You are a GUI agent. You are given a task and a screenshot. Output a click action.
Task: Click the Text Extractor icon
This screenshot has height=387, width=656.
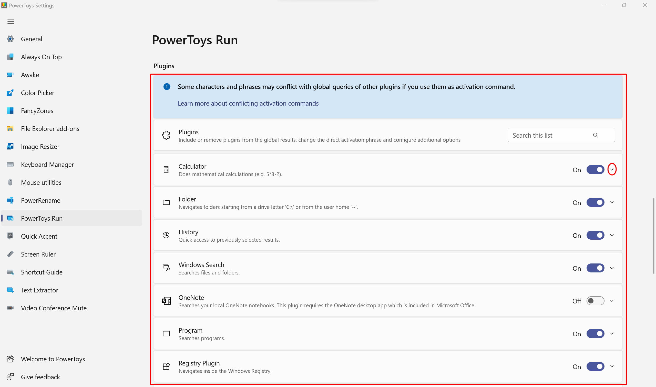point(10,290)
